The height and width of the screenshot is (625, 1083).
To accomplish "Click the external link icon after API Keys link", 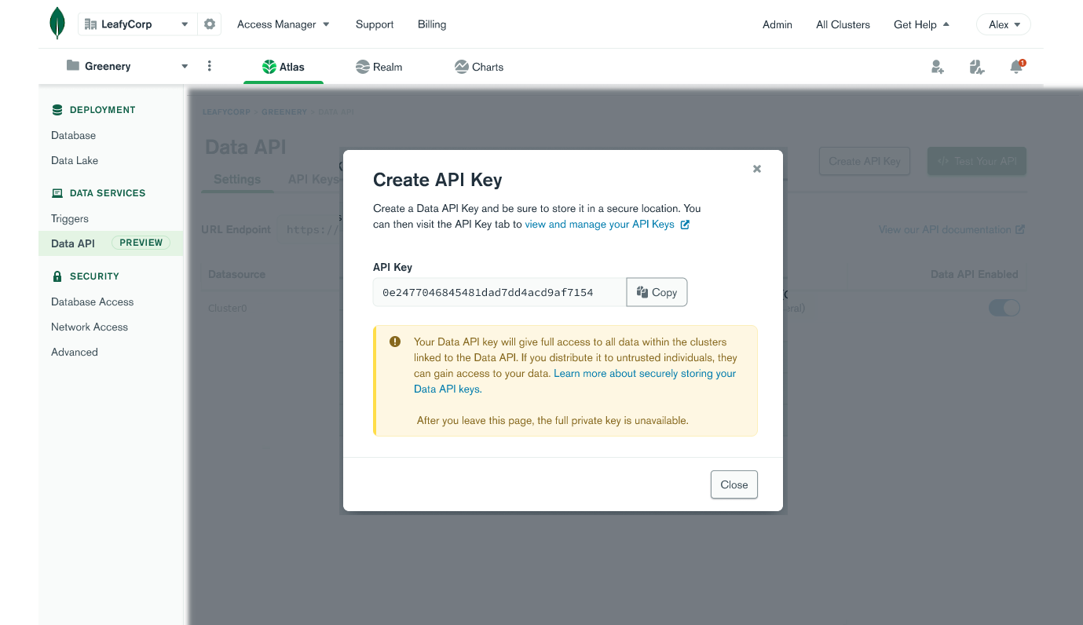I will tap(685, 225).
